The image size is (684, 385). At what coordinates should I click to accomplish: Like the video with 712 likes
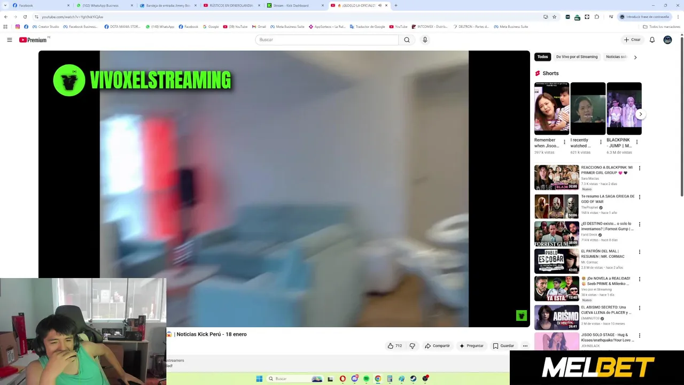(x=394, y=346)
